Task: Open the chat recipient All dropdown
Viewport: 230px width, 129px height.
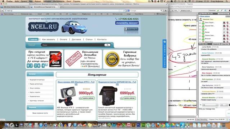Action: pyautogui.click(x=210, y=105)
